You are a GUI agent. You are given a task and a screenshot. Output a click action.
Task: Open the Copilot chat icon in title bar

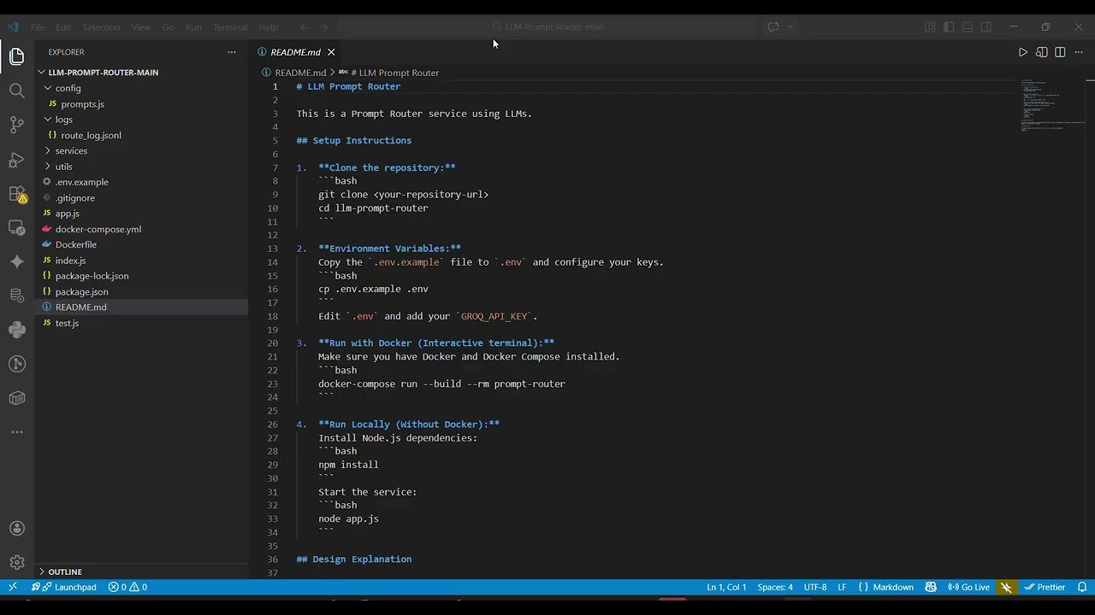pos(773,26)
